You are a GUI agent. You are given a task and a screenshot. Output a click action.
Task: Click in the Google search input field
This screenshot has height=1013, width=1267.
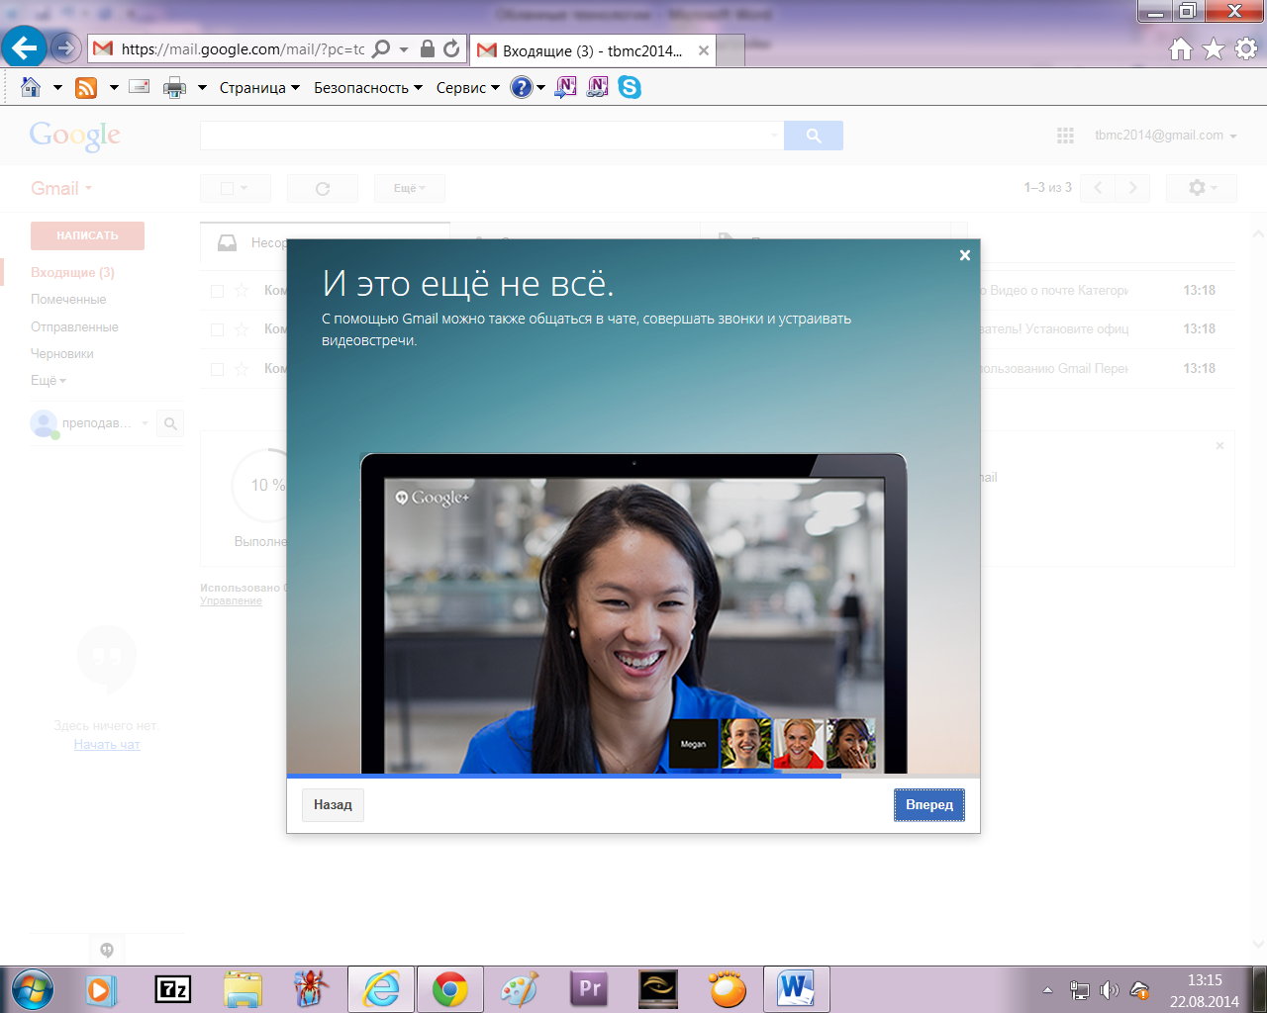pyautogui.click(x=492, y=136)
